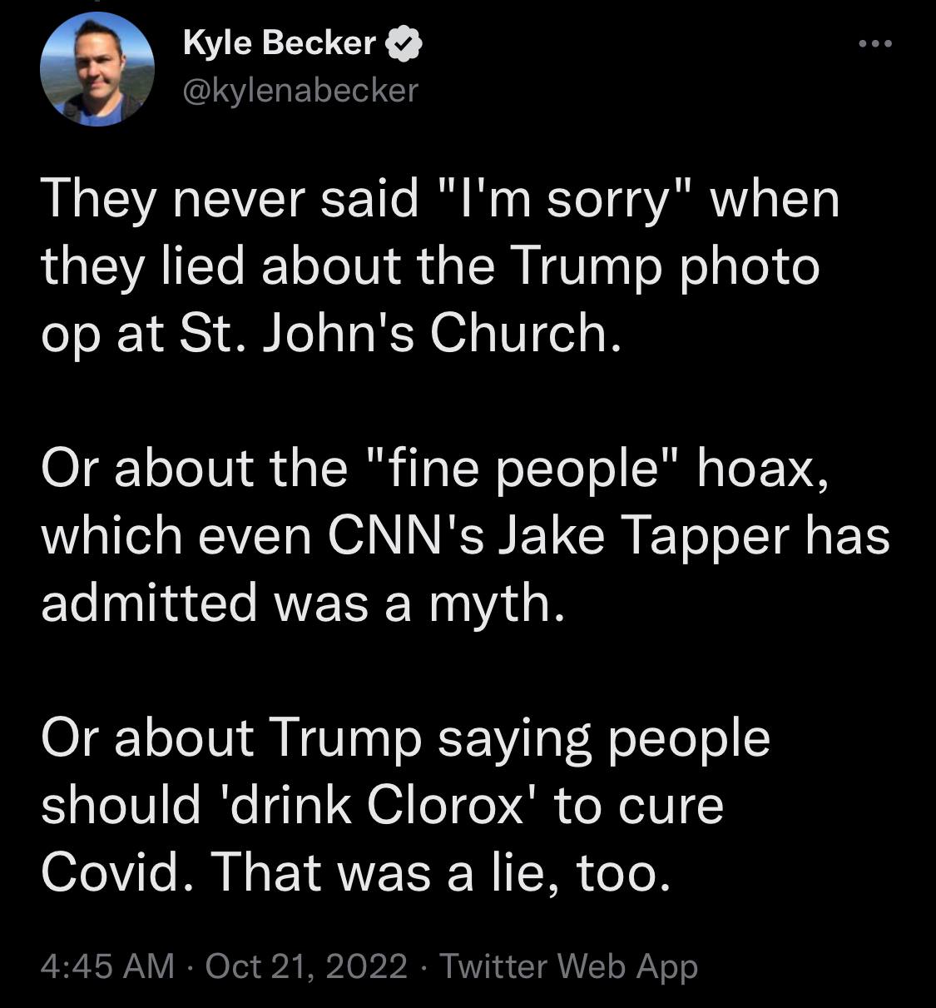Click the words "Trump photo" in the tweet
936x1008 pixels.
click(x=664, y=267)
